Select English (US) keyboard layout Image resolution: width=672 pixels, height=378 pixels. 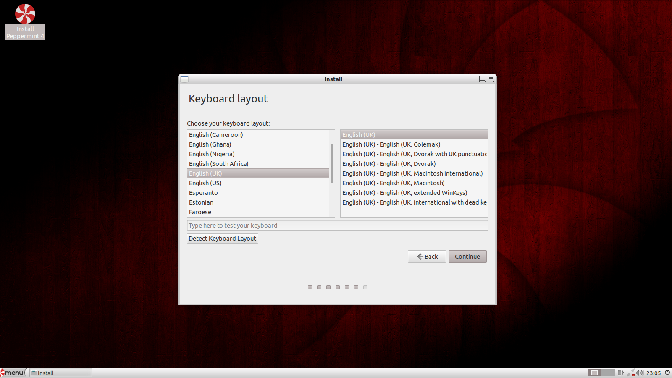point(205,183)
